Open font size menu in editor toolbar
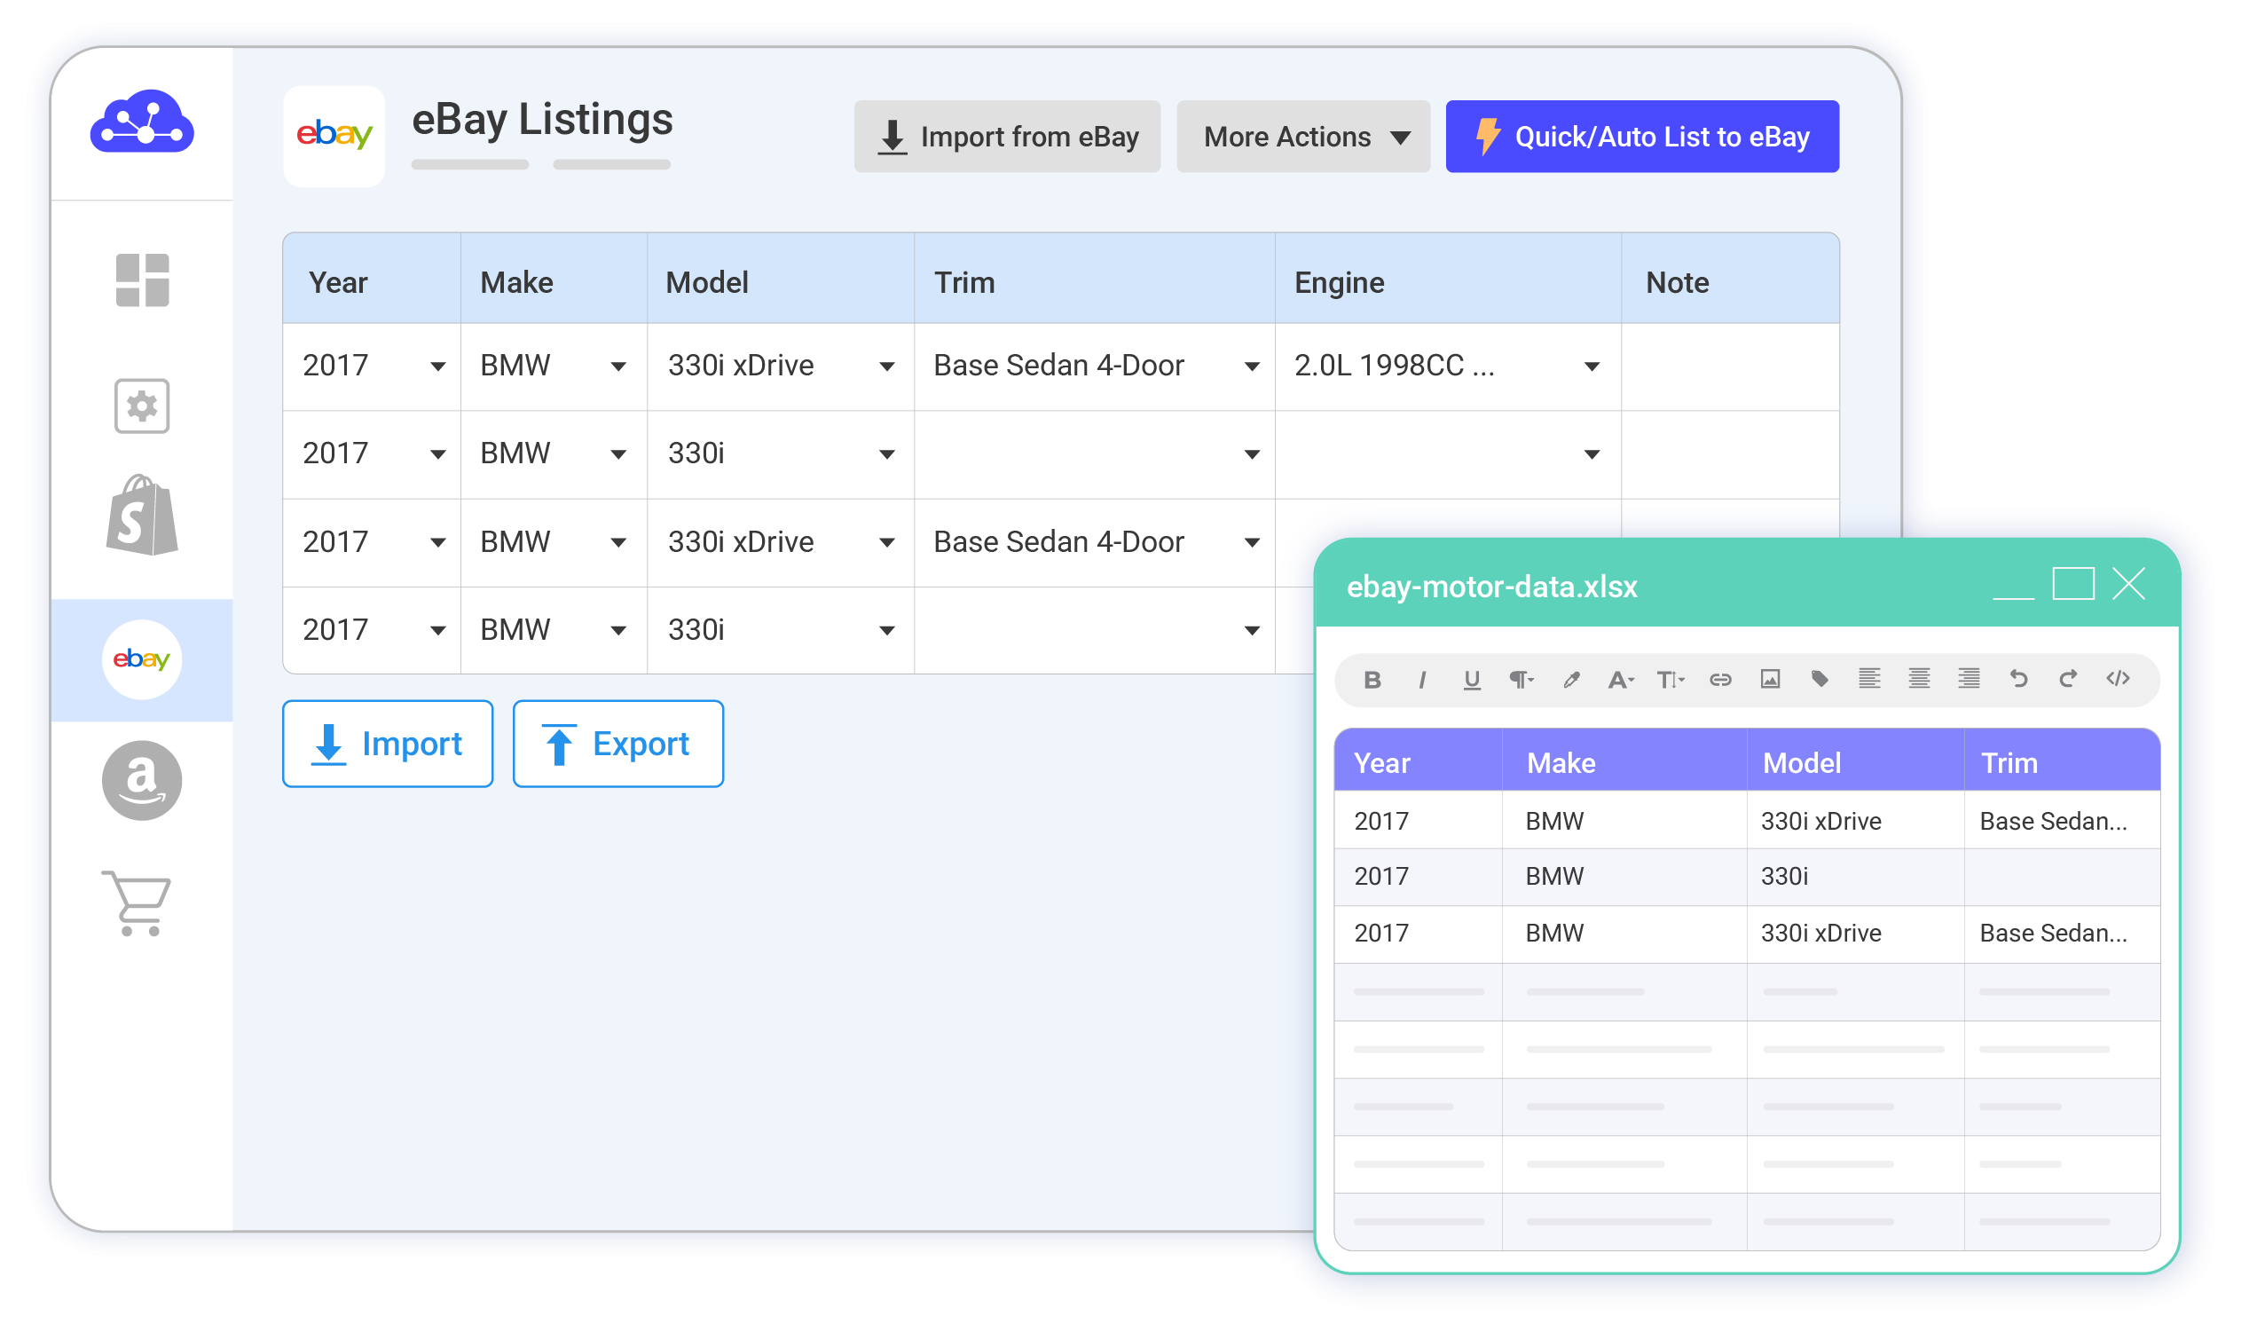2249x1340 pixels. point(1672,681)
